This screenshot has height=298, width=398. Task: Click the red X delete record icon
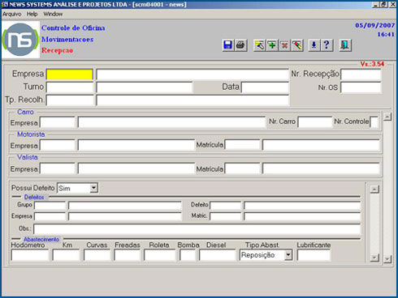(x=284, y=45)
